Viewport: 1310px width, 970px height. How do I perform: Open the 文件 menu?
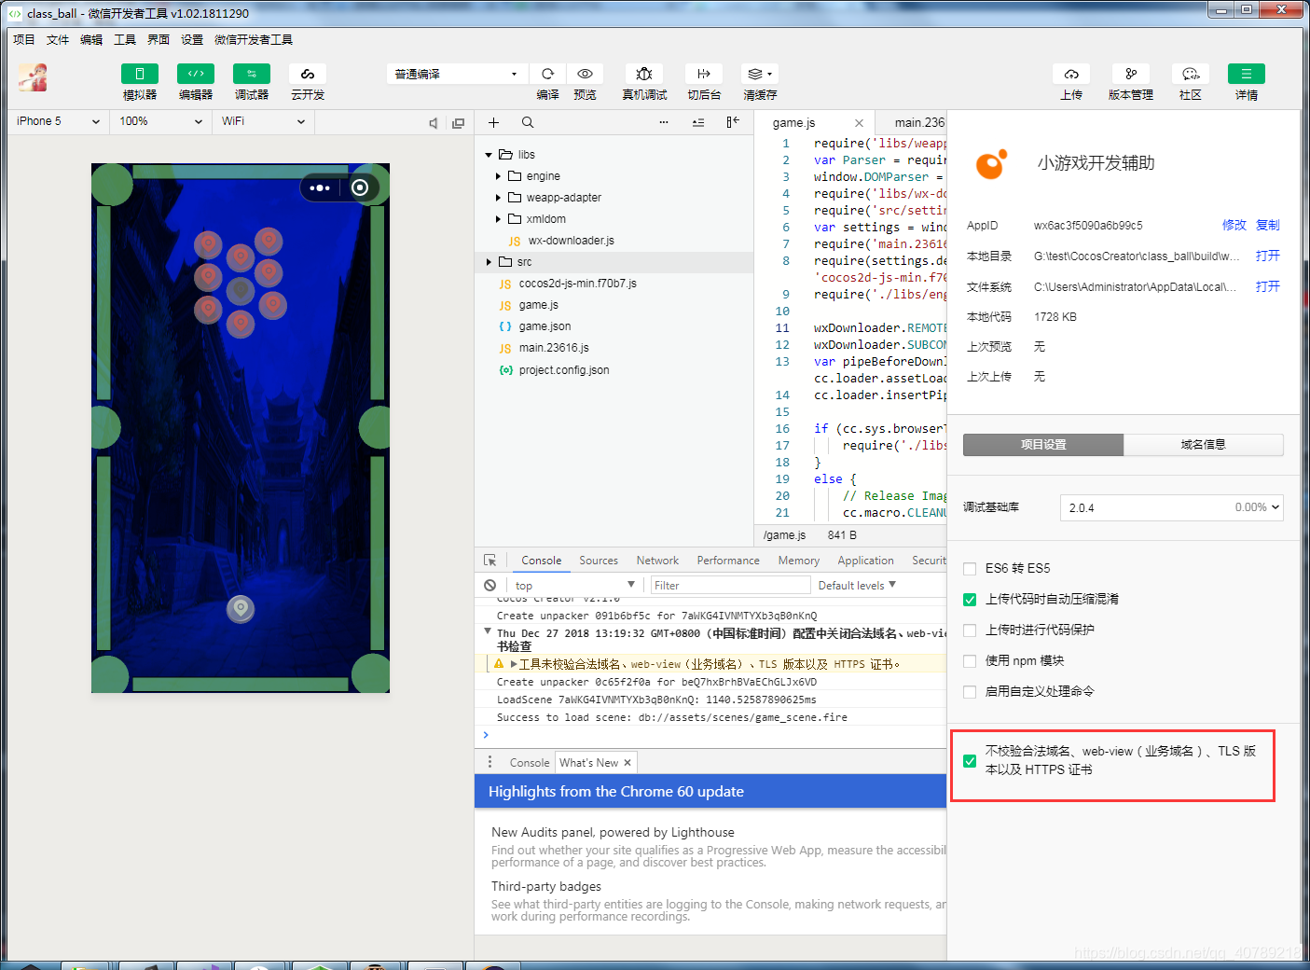point(58,39)
